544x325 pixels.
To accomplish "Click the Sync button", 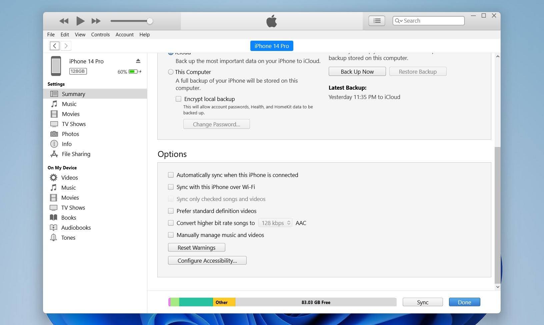I will [x=422, y=302].
